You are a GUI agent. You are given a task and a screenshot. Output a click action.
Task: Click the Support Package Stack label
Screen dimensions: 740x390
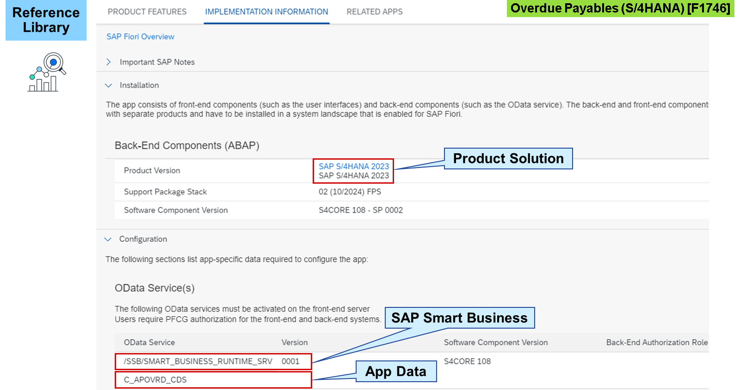[x=165, y=192]
